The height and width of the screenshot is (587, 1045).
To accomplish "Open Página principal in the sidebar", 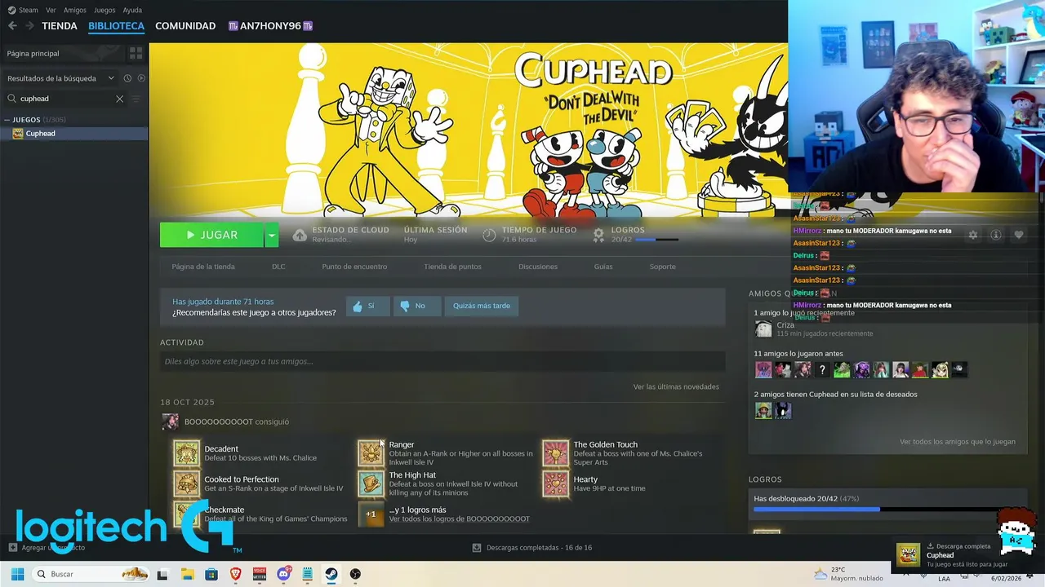I will point(64,53).
